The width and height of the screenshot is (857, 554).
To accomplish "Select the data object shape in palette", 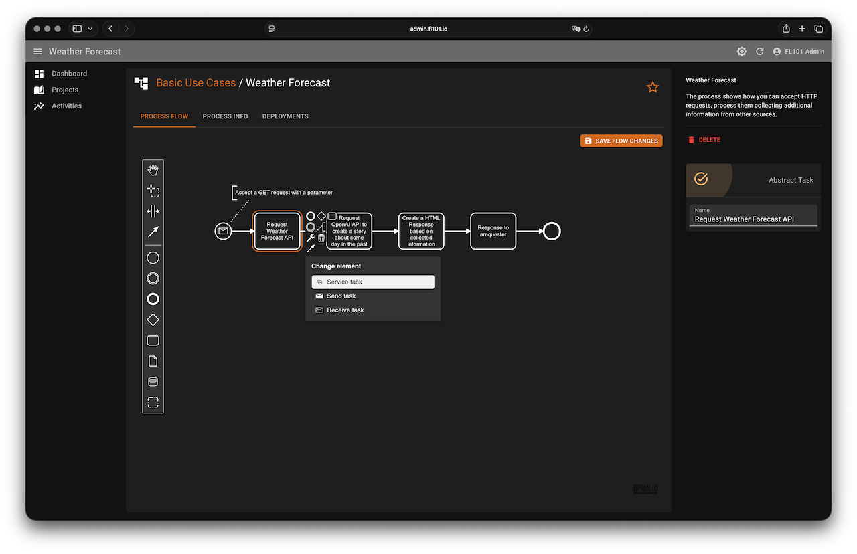I will coord(153,361).
